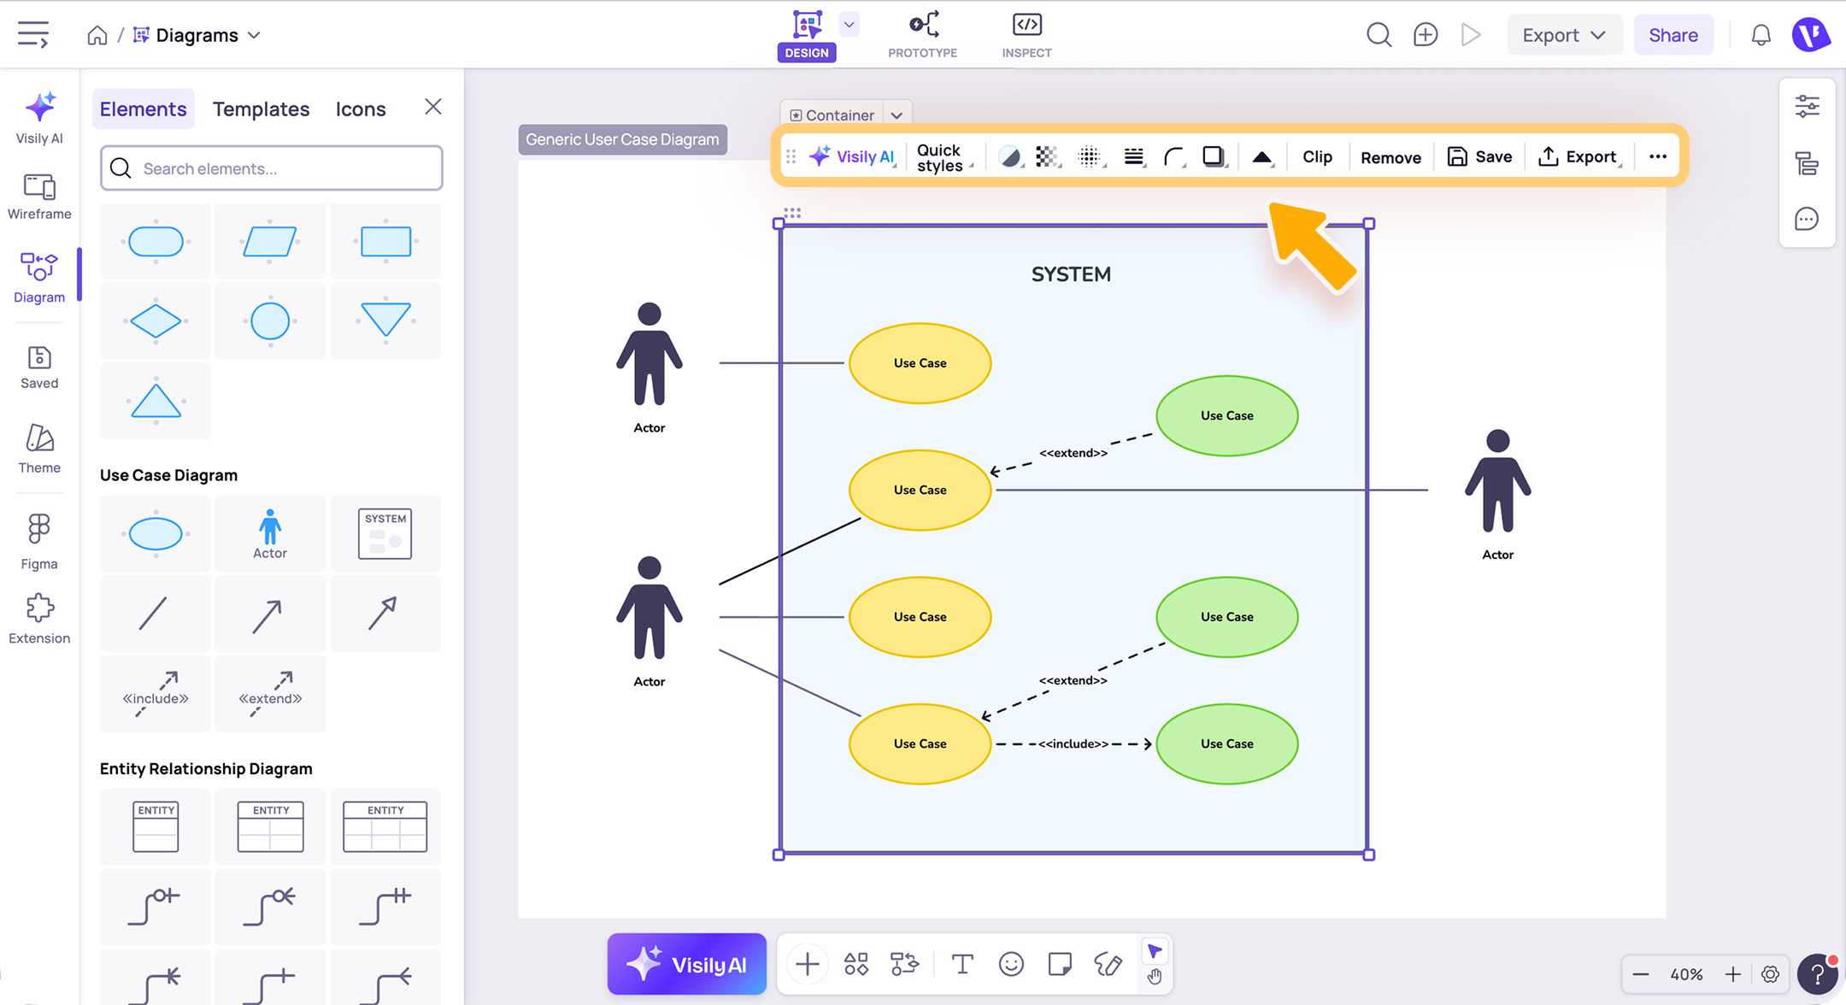Screen dimensions: 1846x1005
Task: Open the corner radius control
Action: pos(1174,156)
